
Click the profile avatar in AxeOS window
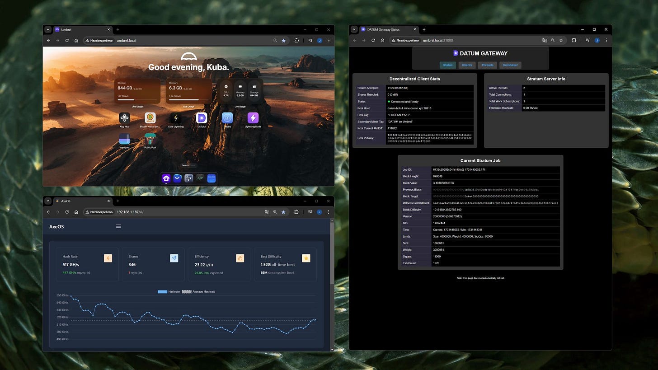click(x=320, y=211)
